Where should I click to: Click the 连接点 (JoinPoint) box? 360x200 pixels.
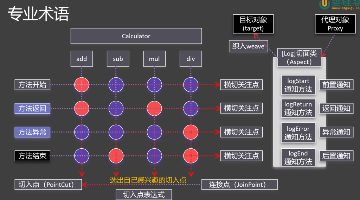click(239, 185)
